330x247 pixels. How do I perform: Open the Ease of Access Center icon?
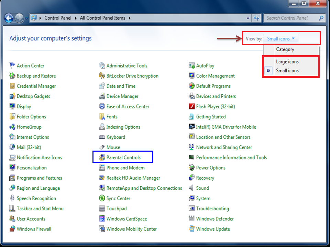point(102,106)
